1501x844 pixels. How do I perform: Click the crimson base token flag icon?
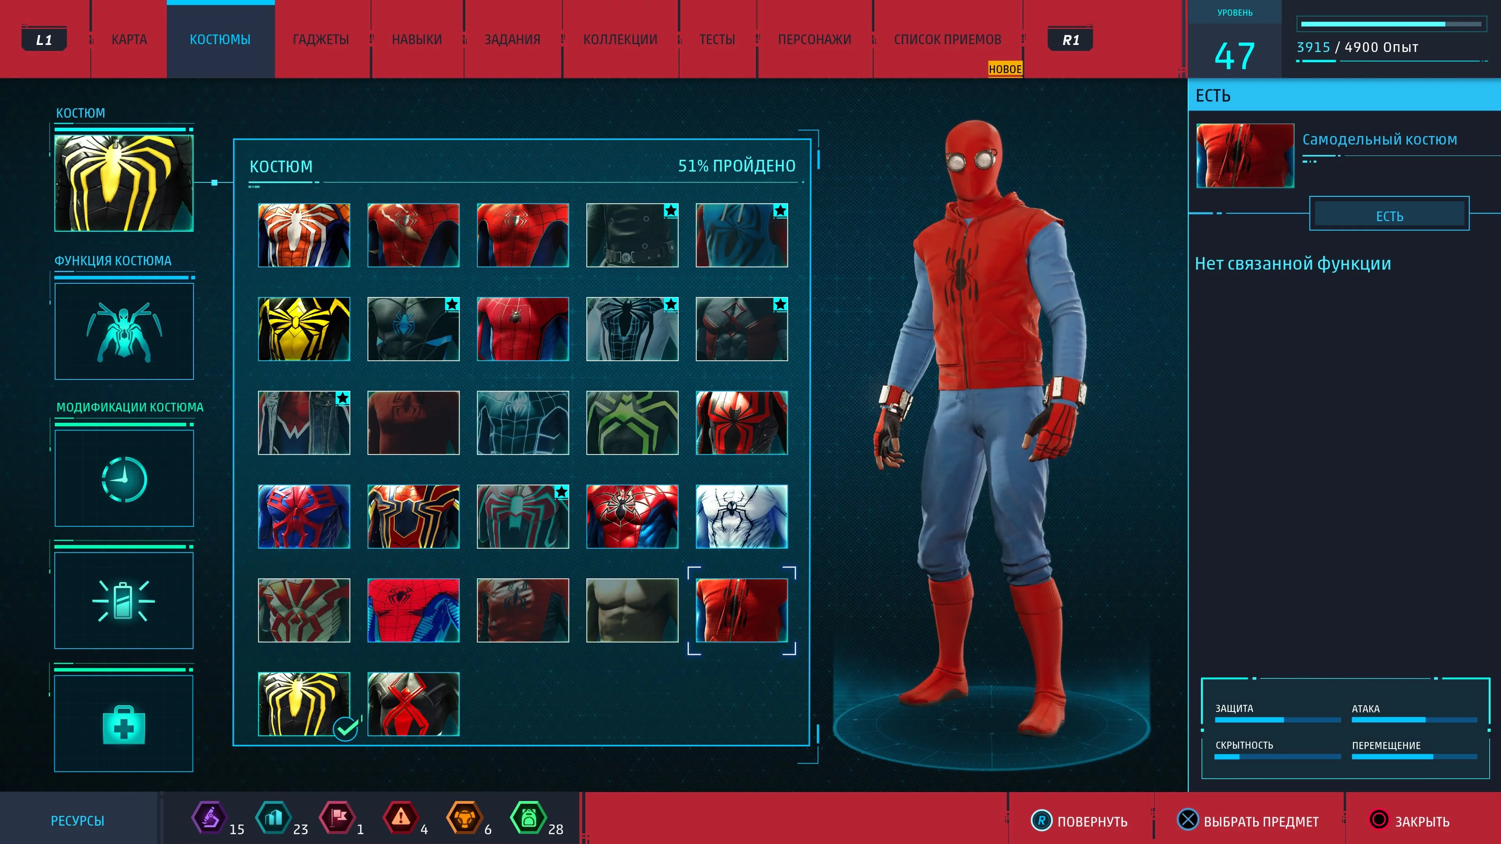click(x=337, y=818)
